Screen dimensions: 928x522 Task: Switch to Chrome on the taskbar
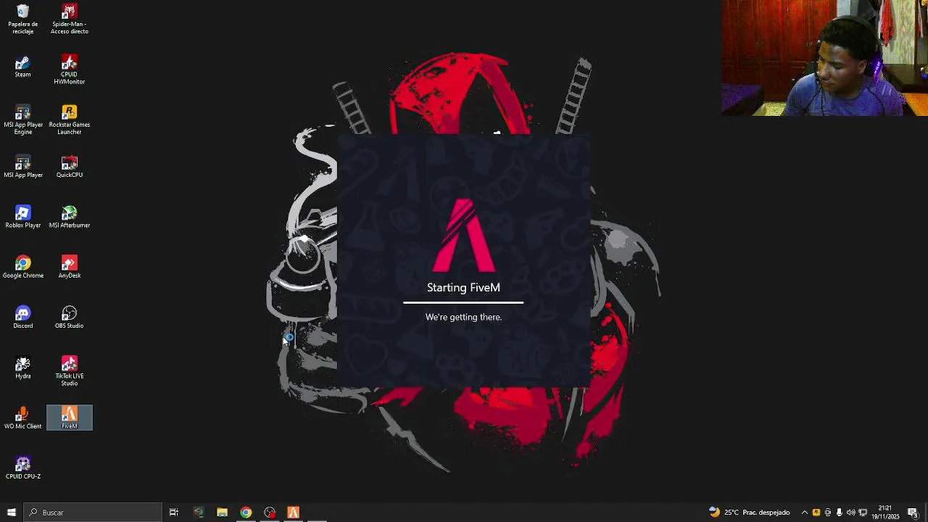[246, 513]
